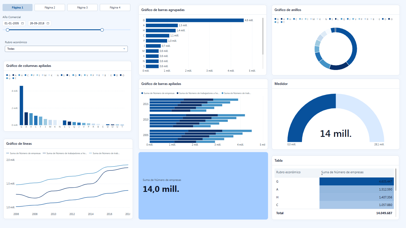Viewport: 406px width, 228px height.
Task: Select the A column in the stacked column chart
Action: click(26, 119)
